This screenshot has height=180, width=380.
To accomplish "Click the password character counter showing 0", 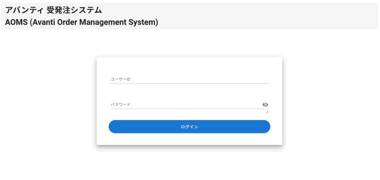I will pos(267,112).
